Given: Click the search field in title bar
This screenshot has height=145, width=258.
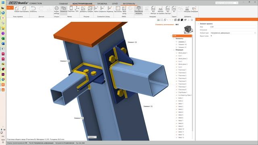Looking at the screenshot, I should point(227,3).
